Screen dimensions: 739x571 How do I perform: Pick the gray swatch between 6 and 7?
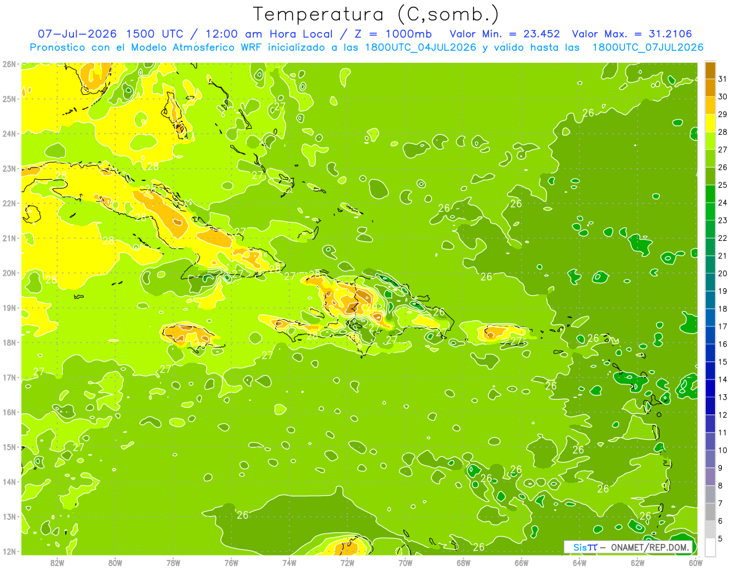point(710,512)
